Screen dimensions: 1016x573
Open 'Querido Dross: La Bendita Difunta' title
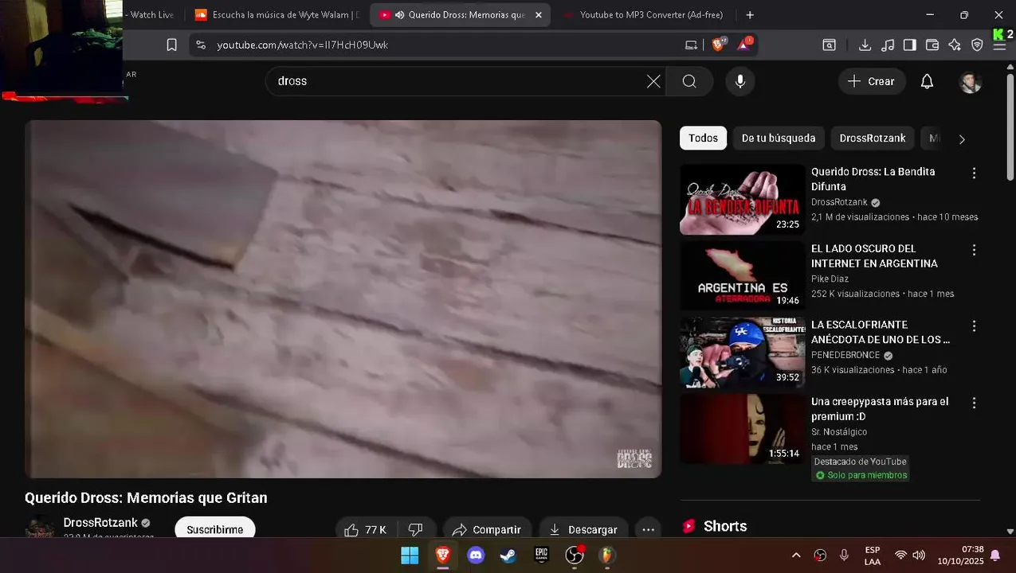point(873,179)
